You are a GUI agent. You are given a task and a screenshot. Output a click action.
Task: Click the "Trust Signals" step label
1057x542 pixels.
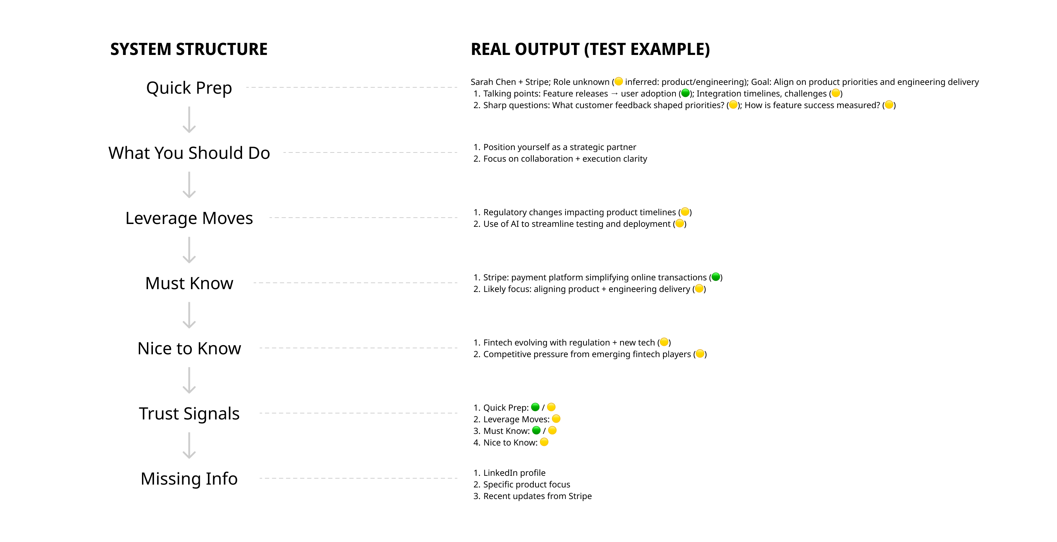click(x=189, y=413)
